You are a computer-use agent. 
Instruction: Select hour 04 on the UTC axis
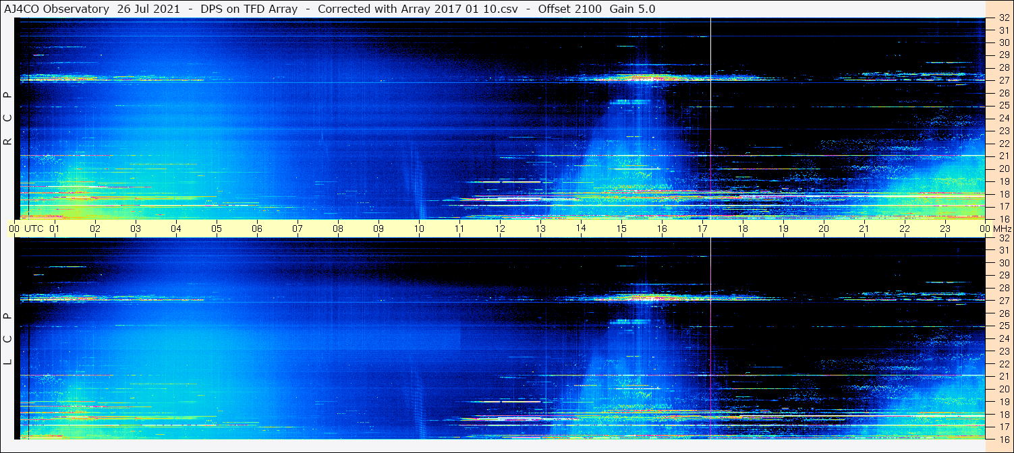pyautogui.click(x=176, y=229)
